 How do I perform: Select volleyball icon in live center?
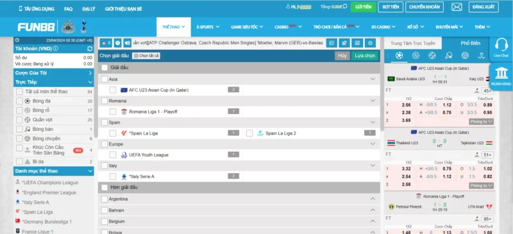point(465,55)
